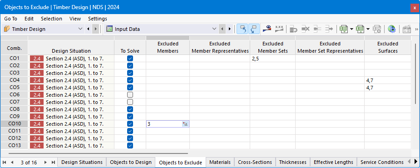Go to the next table page

click(x=45, y=163)
